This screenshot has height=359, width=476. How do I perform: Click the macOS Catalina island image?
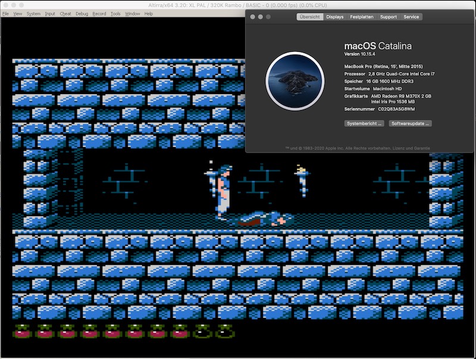295,81
